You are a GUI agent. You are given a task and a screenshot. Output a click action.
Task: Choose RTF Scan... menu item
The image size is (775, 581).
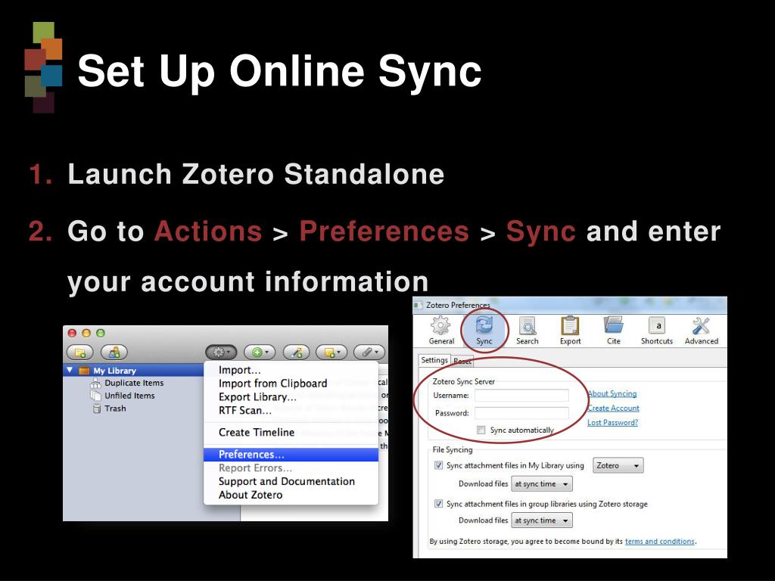coord(291,410)
